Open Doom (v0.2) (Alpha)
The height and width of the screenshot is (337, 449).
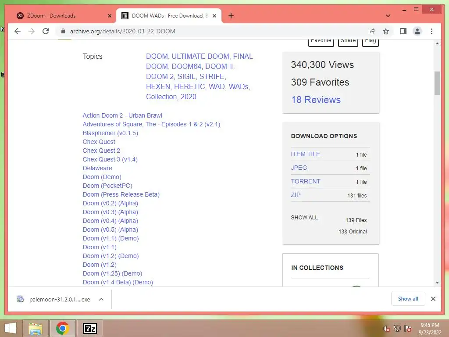pos(110,203)
